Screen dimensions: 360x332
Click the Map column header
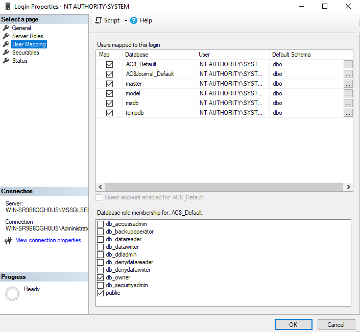point(109,55)
